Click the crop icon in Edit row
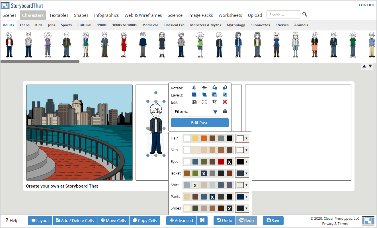Image resolution: width=377 pixels, height=228 pixels. point(215,102)
